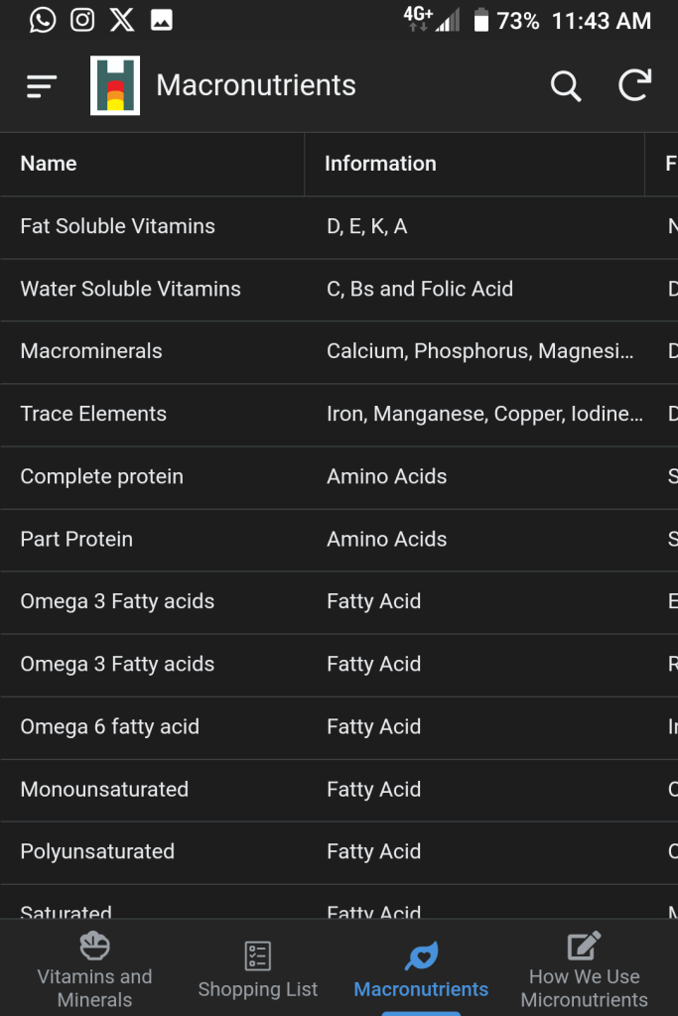Select the Complete protein row
The width and height of the screenshot is (678, 1016).
tap(102, 476)
